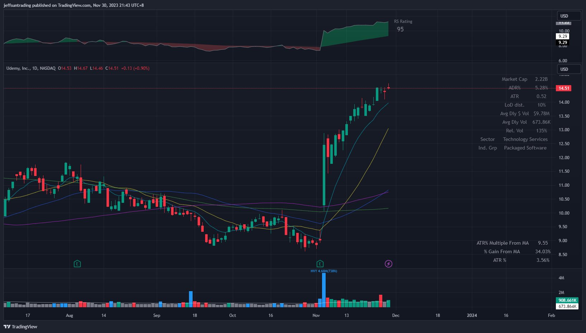Screen dimensions: 586x333
Task: Click the 2M volume scale label
Action: click(562, 293)
